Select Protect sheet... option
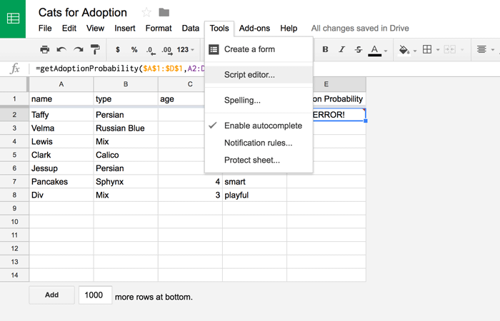This screenshot has height=321, width=500. click(259, 160)
